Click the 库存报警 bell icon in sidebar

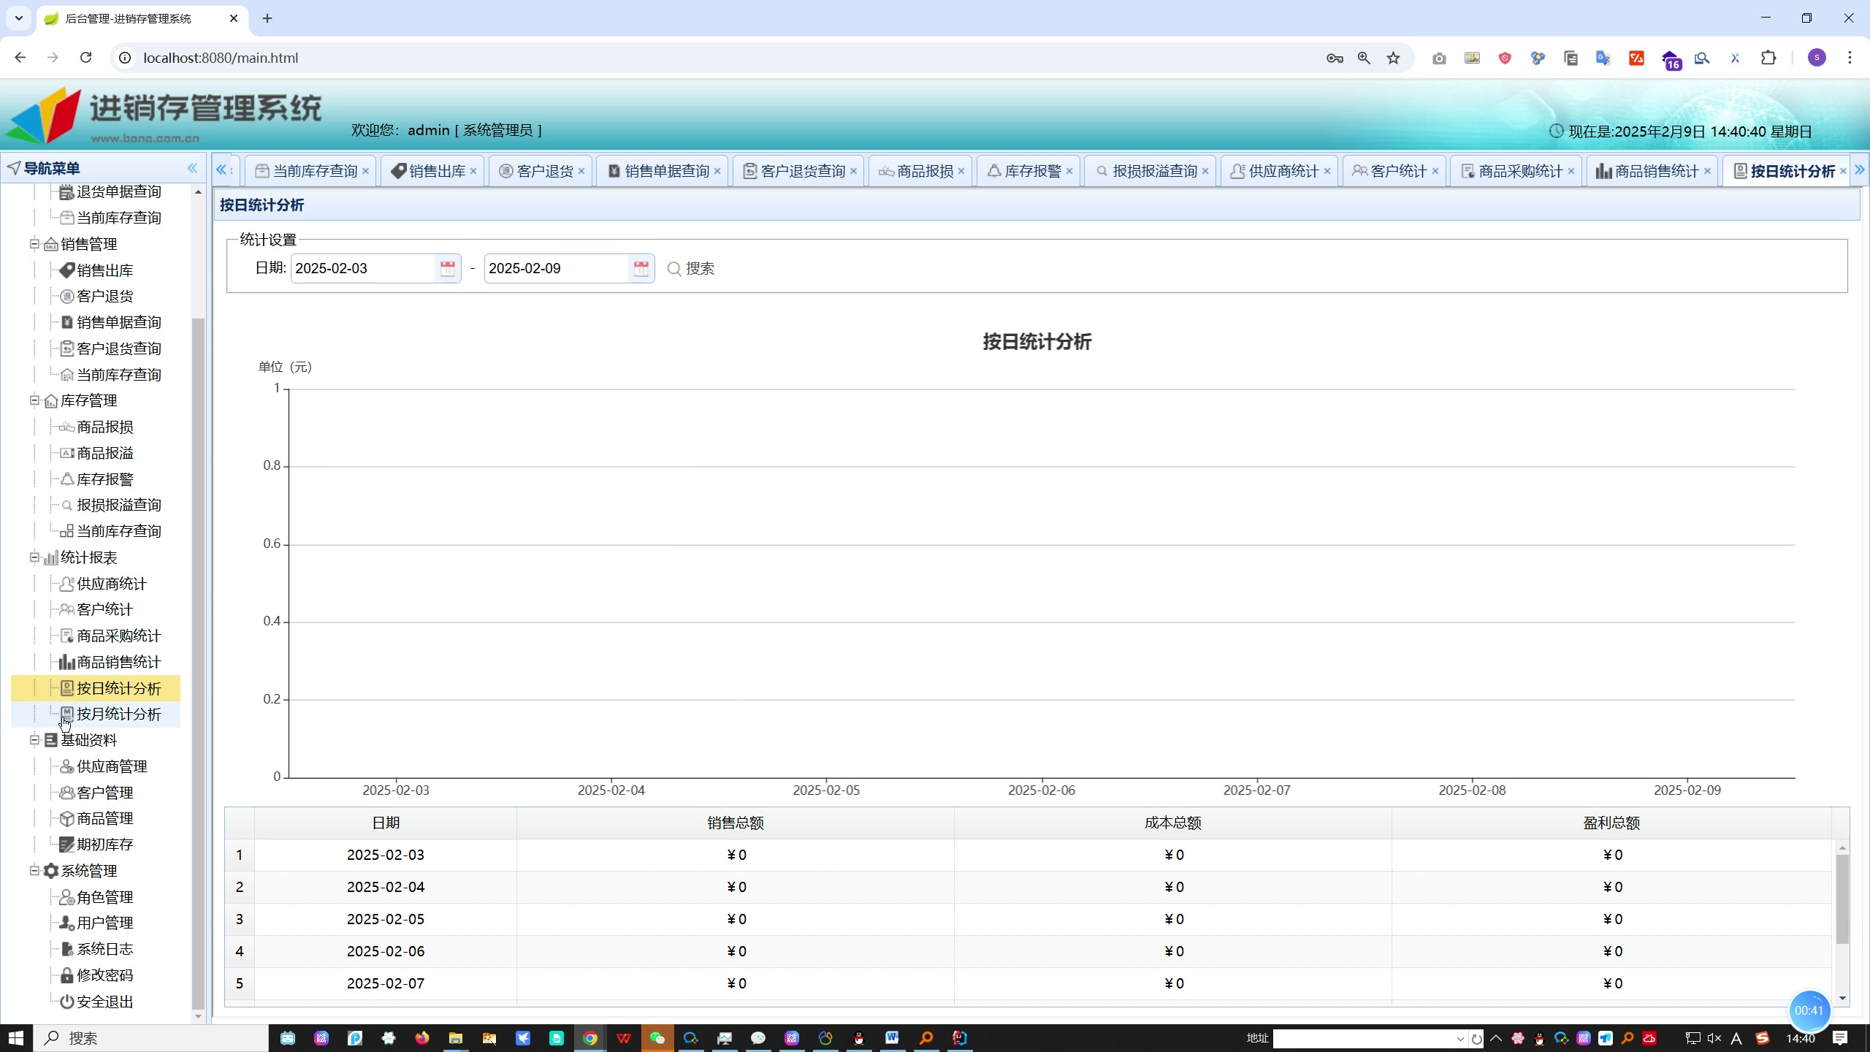(66, 479)
